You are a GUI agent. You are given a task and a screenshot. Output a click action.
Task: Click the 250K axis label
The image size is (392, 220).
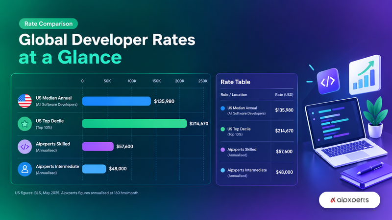203,81
